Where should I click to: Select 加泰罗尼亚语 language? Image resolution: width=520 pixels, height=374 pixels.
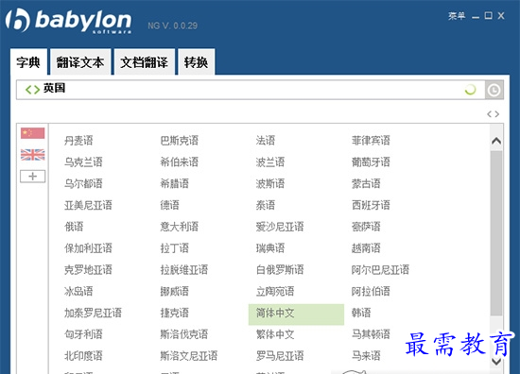click(93, 313)
